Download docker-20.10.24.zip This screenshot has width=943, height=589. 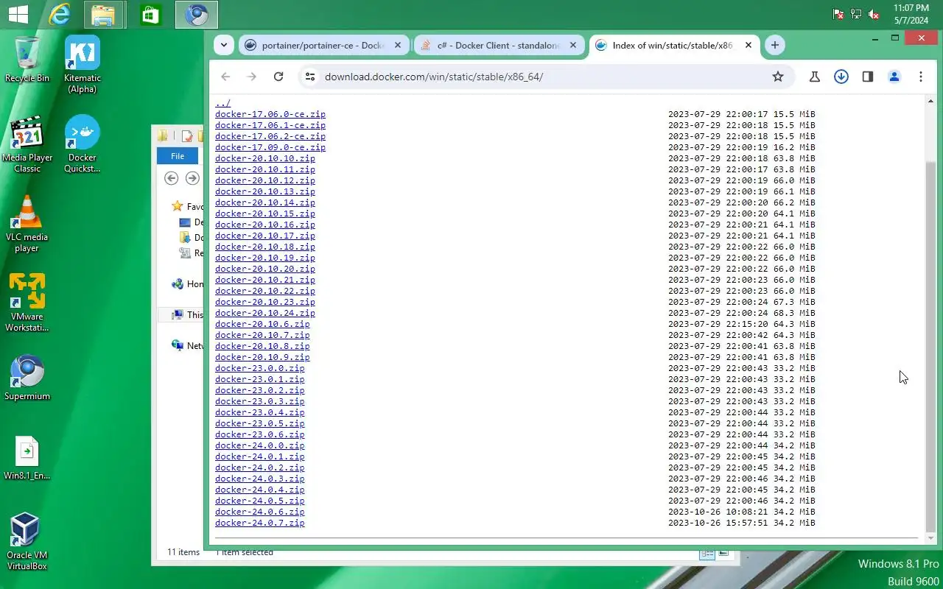tap(265, 313)
